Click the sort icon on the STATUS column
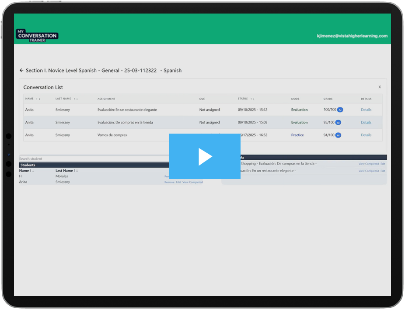 click(x=252, y=99)
